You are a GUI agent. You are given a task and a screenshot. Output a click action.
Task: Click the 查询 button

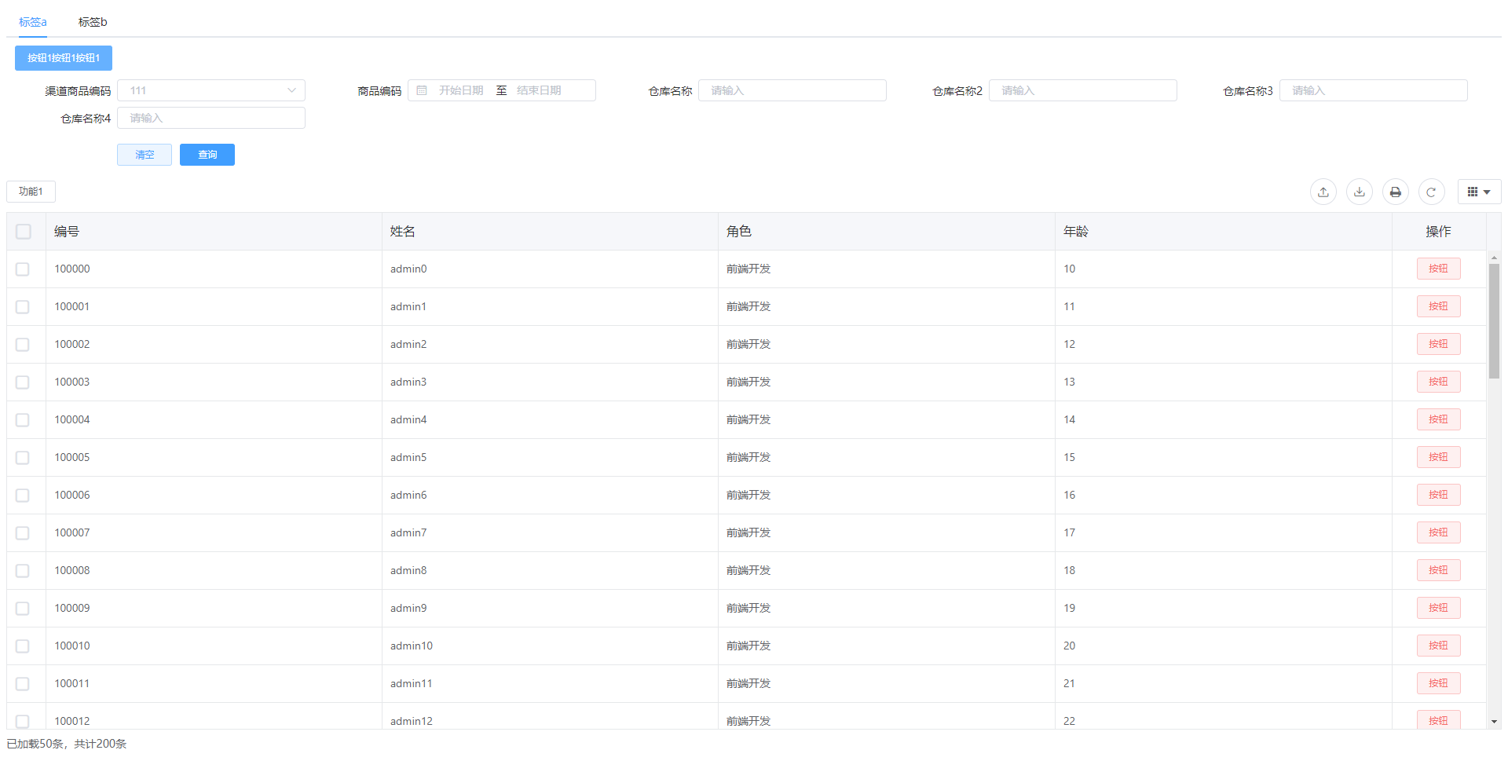point(207,155)
